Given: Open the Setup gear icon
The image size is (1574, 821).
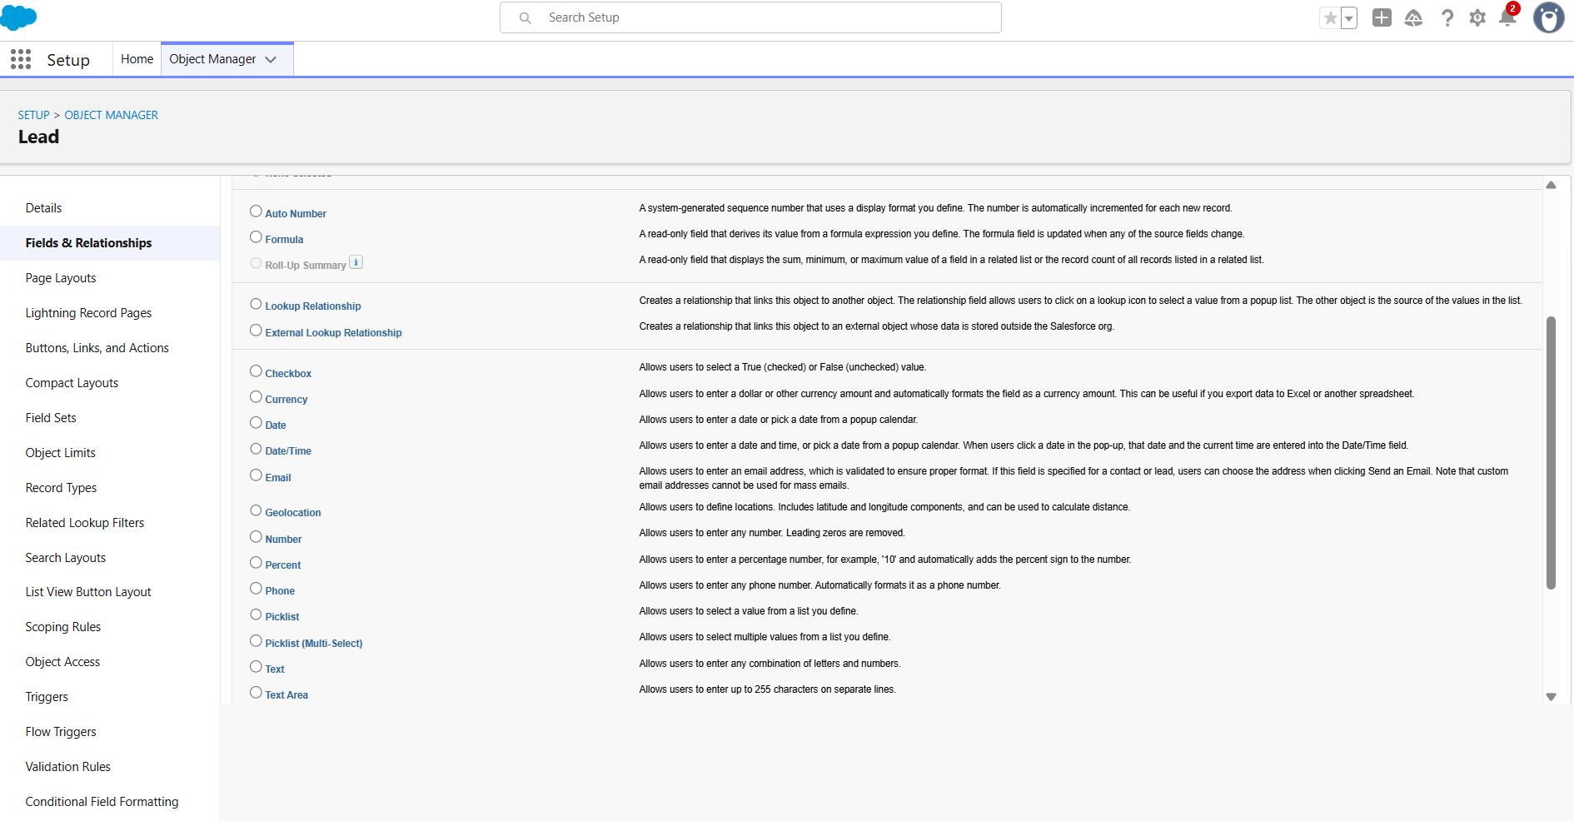Looking at the screenshot, I should click(1477, 17).
